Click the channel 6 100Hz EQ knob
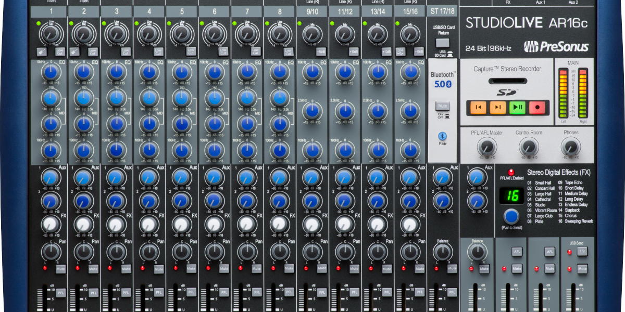Screen dimensions: 625x312 214,150
